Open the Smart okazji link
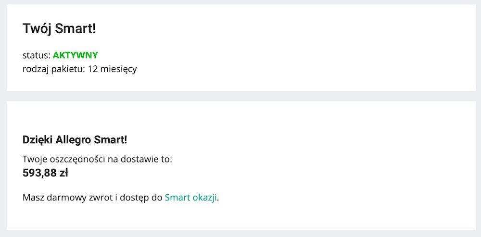This screenshot has width=481, height=237. (190, 198)
